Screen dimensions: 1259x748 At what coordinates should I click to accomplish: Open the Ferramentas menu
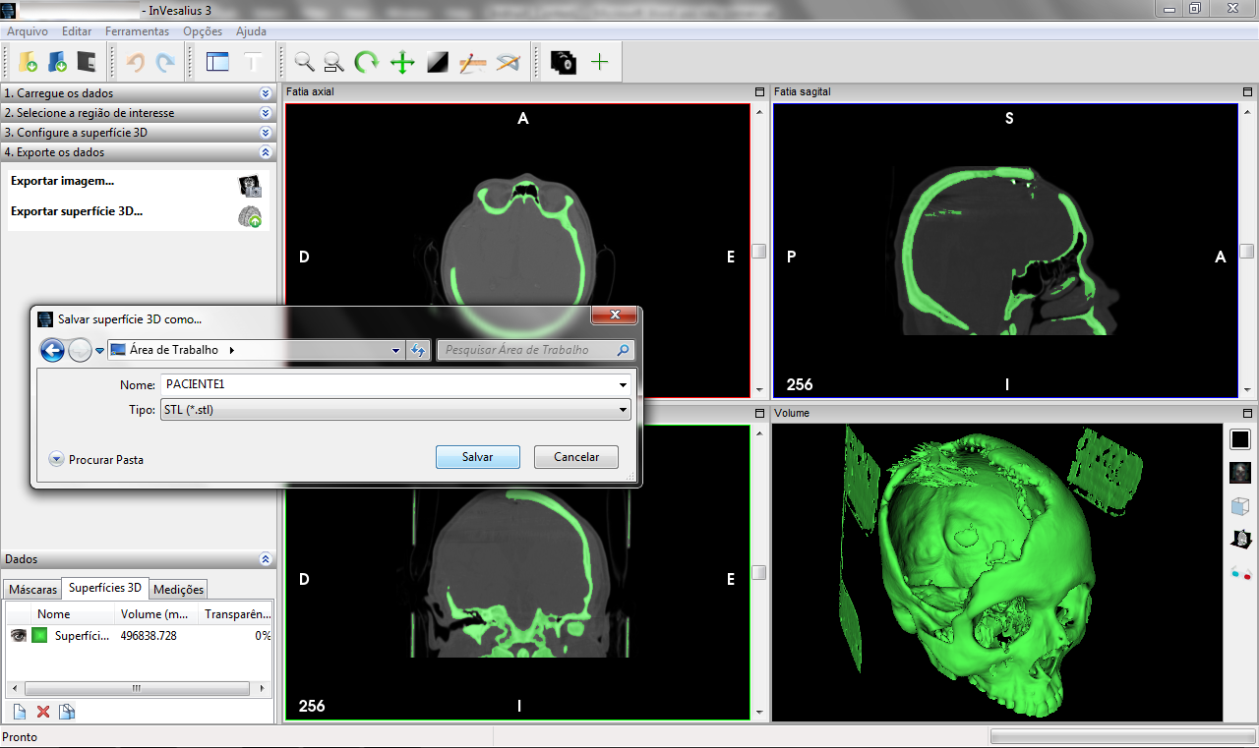(x=138, y=31)
